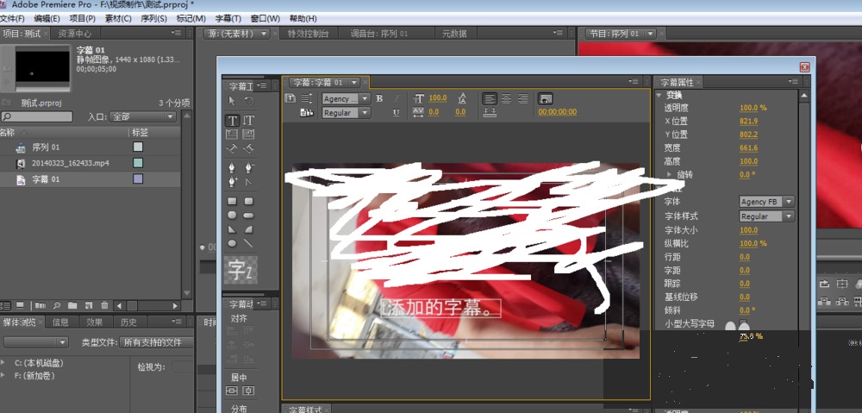Choose the Line tool
The width and height of the screenshot is (862, 413).
[248, 243]
